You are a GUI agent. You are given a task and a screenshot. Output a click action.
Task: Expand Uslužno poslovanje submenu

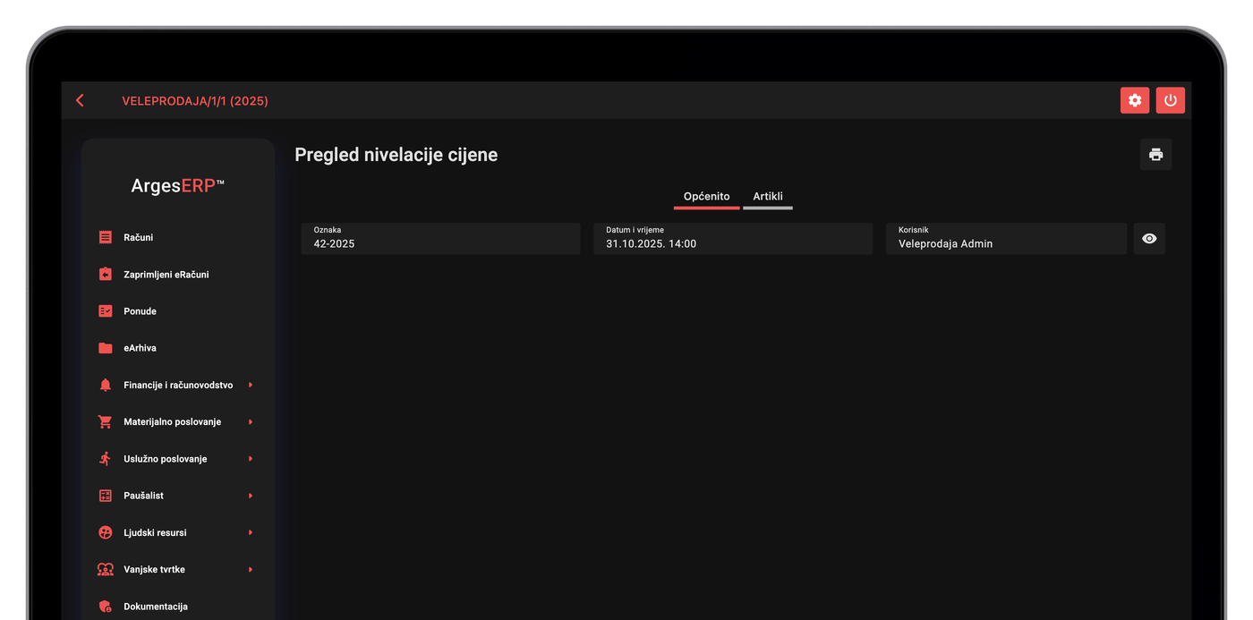251,459
